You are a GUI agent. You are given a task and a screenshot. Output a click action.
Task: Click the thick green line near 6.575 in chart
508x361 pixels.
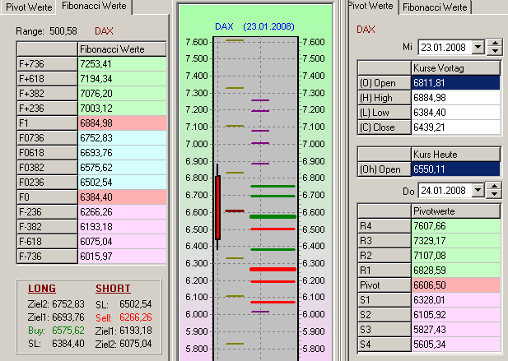point(273,217)
